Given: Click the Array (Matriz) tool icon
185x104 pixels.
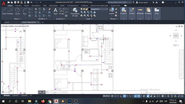Looking at the screenshot, I should click(44, 16).
